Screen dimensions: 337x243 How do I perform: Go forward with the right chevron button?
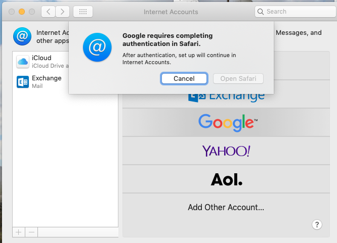[62, 12]
